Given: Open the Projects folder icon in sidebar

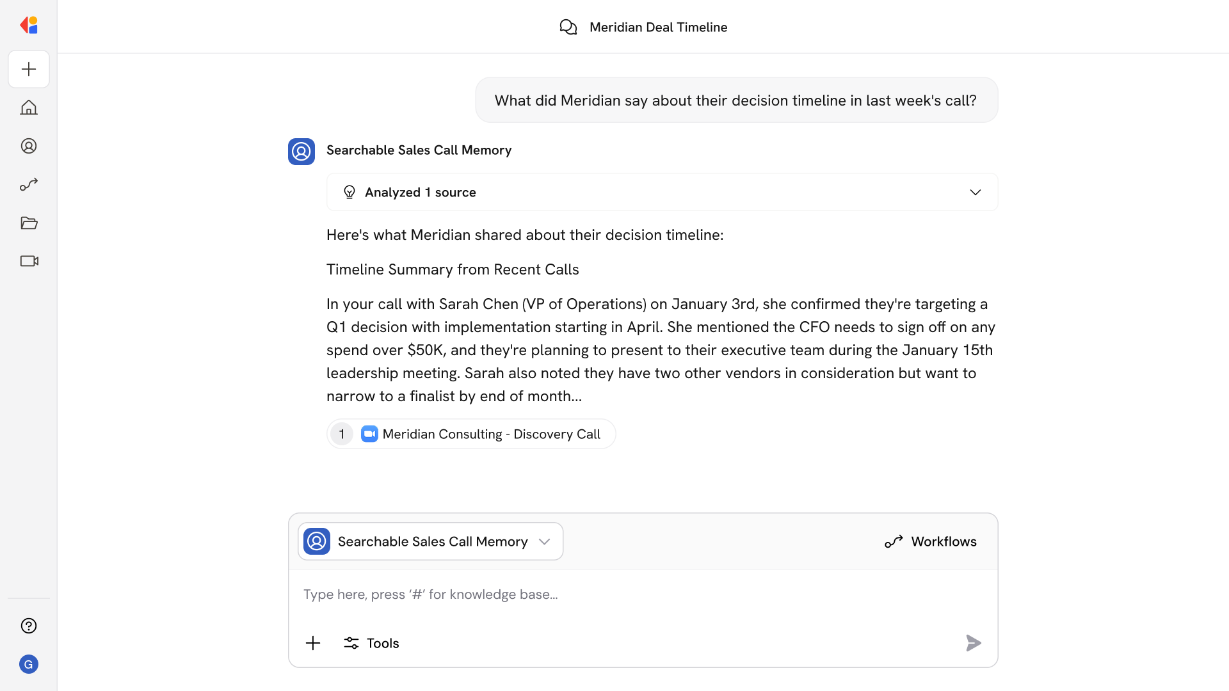Looking at the screenshot, I should [x=28, y=223].
